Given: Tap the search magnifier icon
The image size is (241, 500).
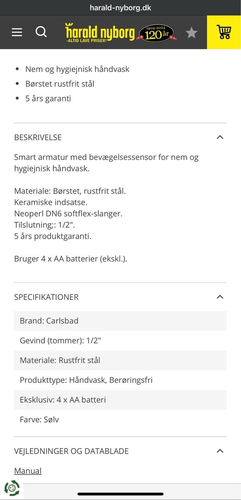Looking at the screenshot, I should coord(41,32).
